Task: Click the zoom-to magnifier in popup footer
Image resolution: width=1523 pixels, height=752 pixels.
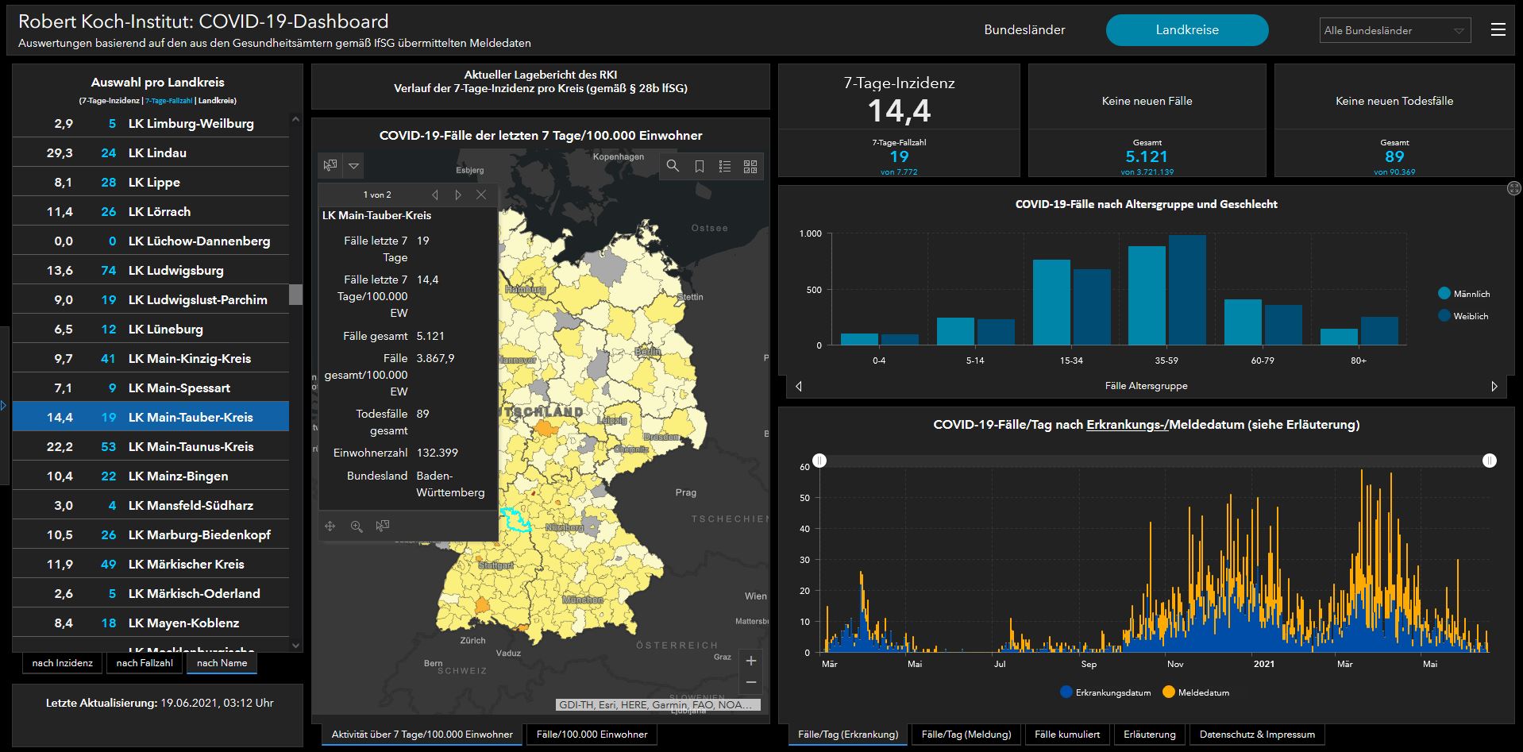Action: (x=357, y=526)
